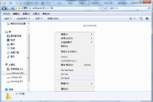
Task: Select 库 libraries node in sidebar
Action: (x=8, y=32)
